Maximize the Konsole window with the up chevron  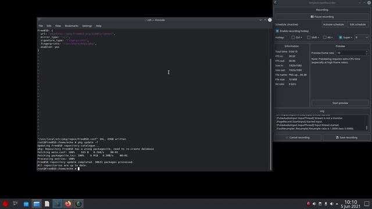(265, 20)
